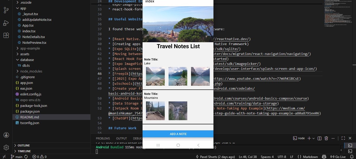Screen dimensions: 356x159
Task: Click the Copilot icon in status bar
Action: (324, 157)
